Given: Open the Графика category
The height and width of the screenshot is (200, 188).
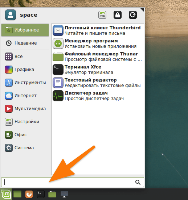Looking at the screenshot, I should (x=25, y=70).
